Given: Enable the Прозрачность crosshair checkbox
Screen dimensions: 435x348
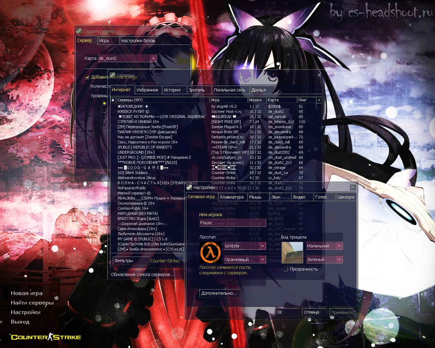Looking at the screenshot, I should (x=286, y=269).
